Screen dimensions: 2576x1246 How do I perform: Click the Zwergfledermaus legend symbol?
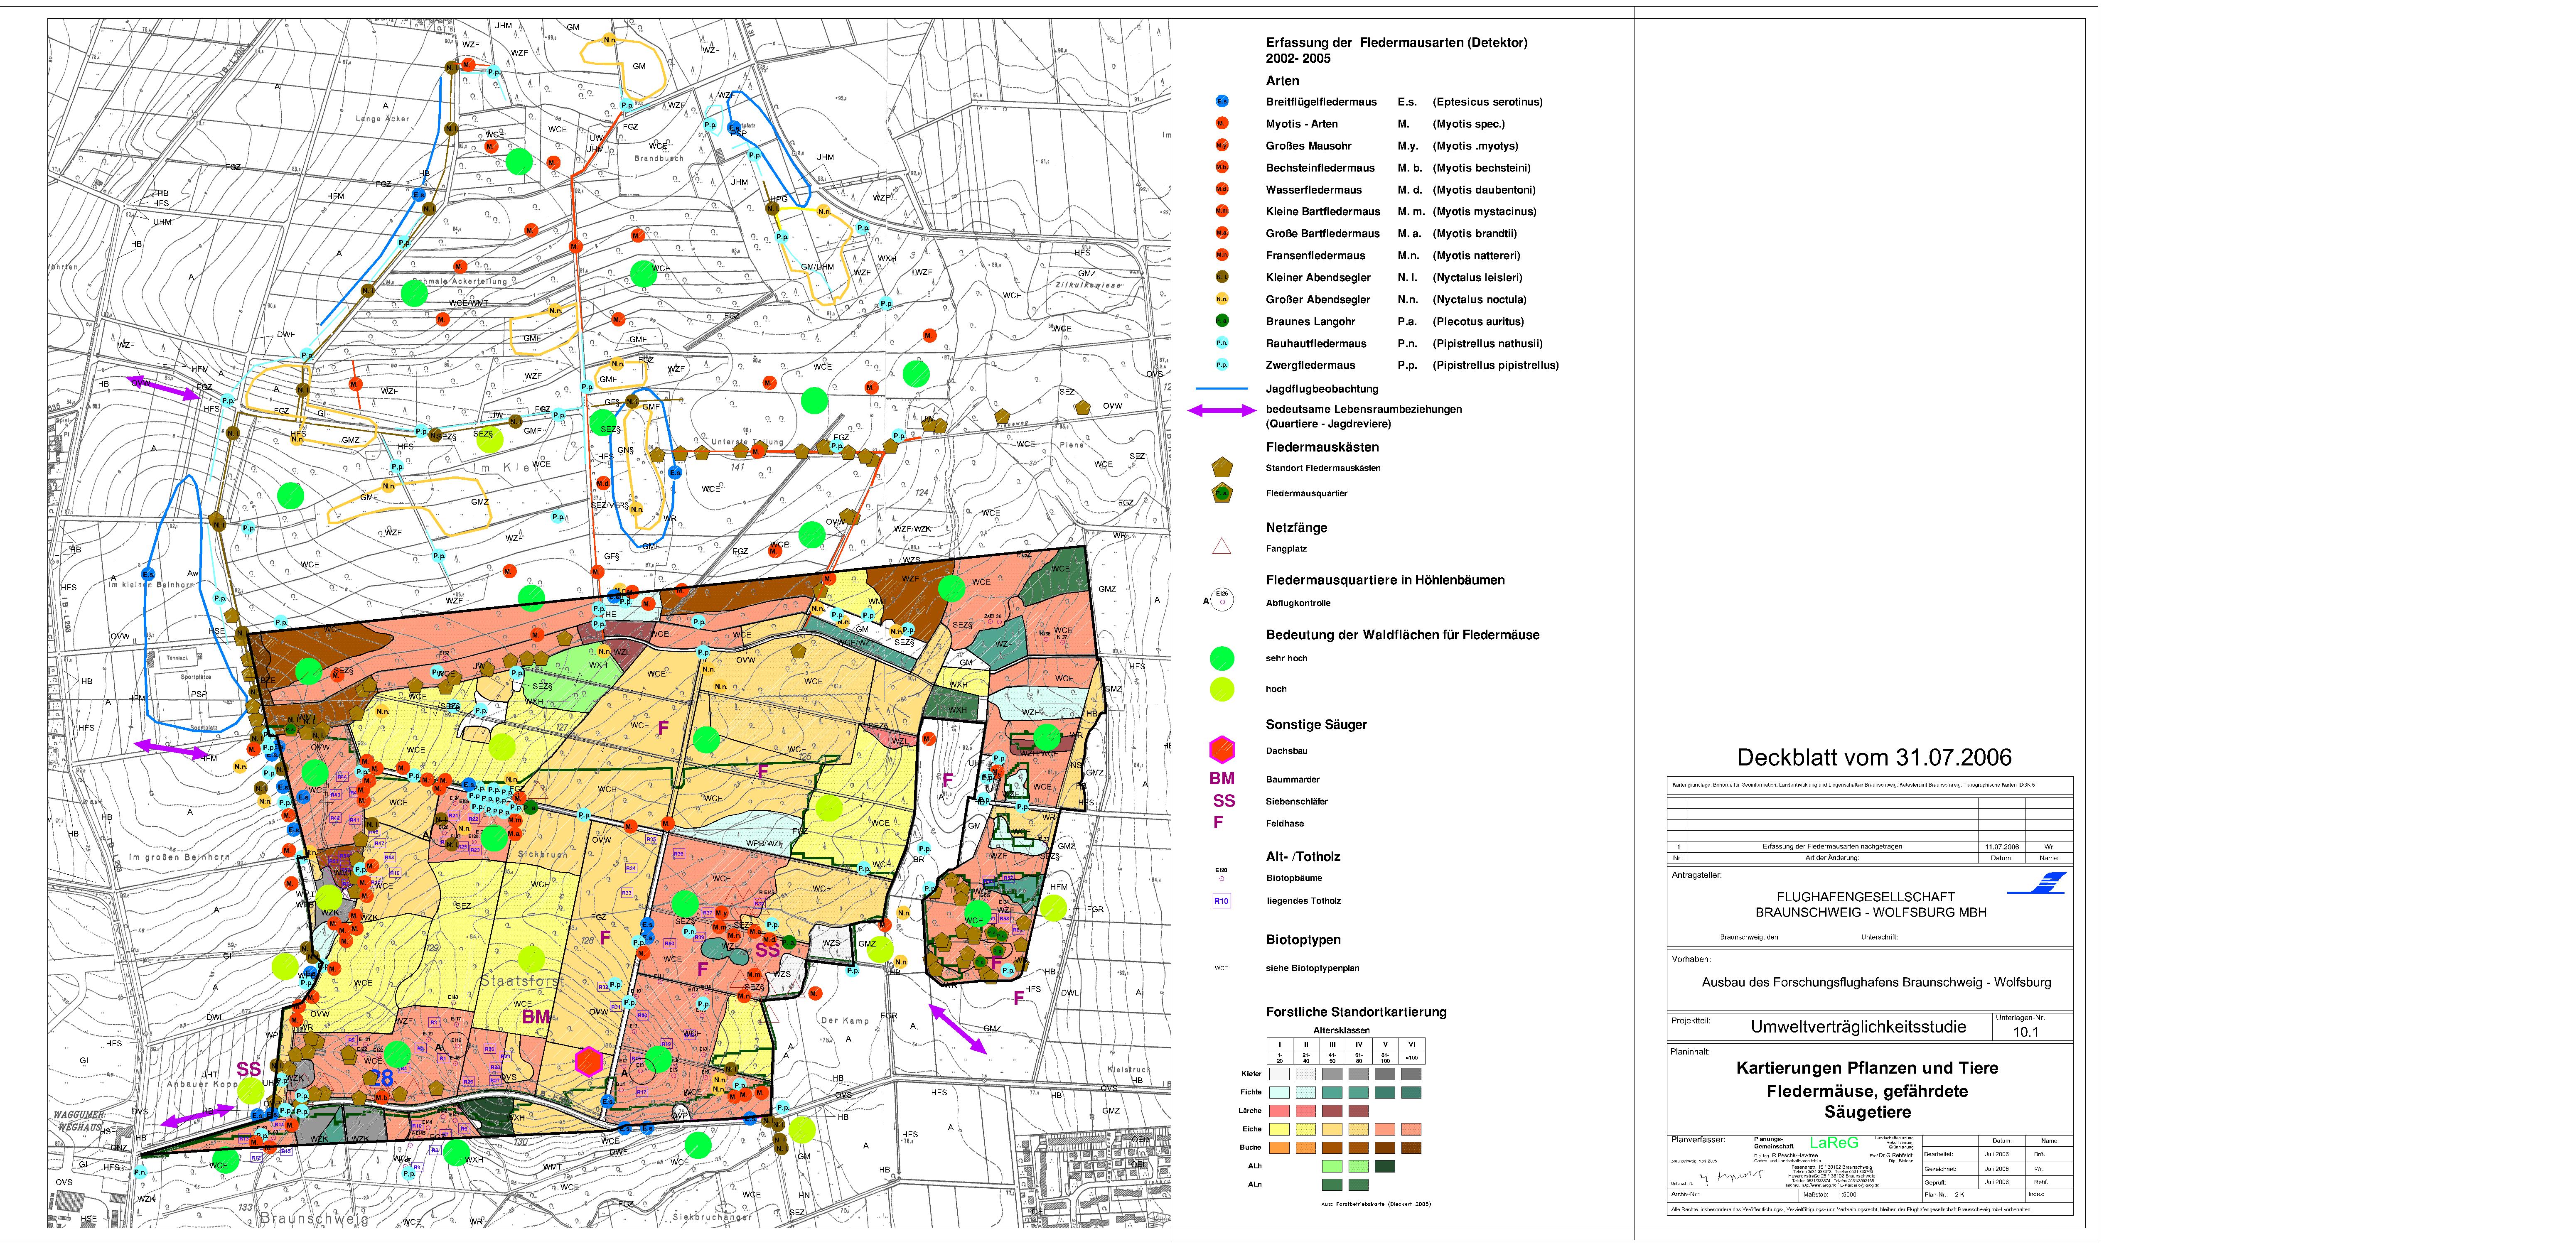[1222, 365]
